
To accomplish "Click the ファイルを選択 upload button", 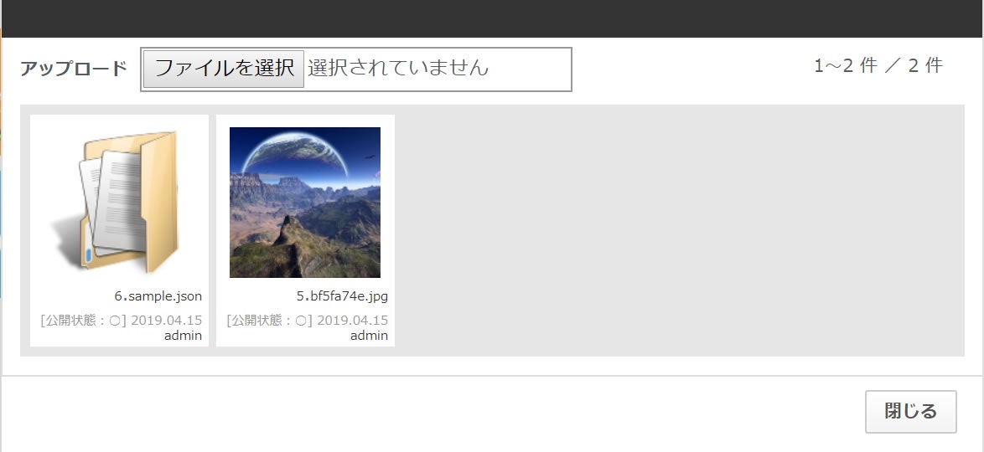I will click(x=224, y=69).
